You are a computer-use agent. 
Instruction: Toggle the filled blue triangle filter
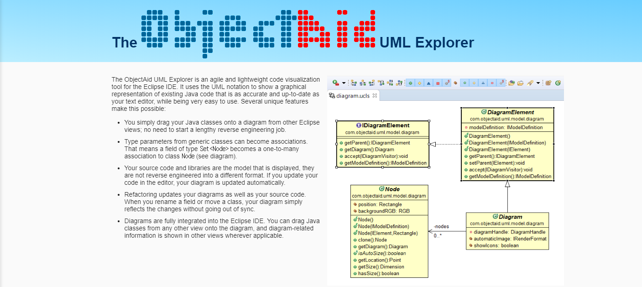pyautogui.click(x=428, y=83)
